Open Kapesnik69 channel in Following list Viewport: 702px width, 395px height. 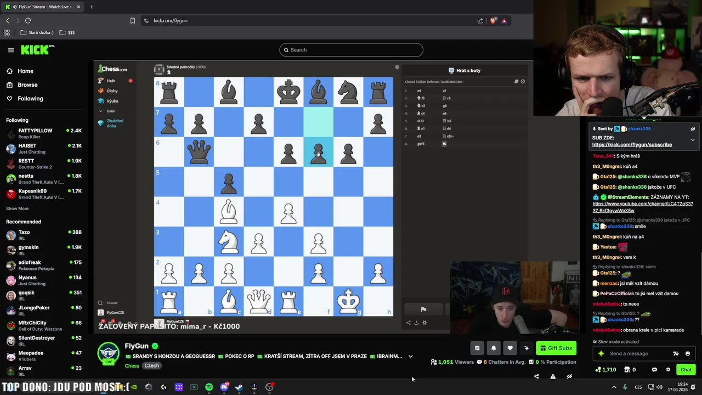[x=44, y=194]
